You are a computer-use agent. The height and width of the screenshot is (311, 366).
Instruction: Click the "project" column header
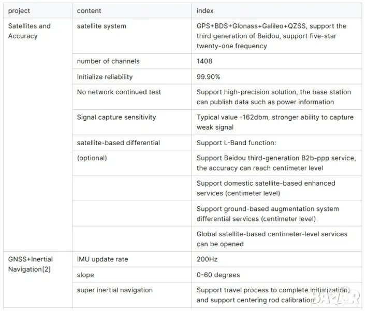(19, 11)
